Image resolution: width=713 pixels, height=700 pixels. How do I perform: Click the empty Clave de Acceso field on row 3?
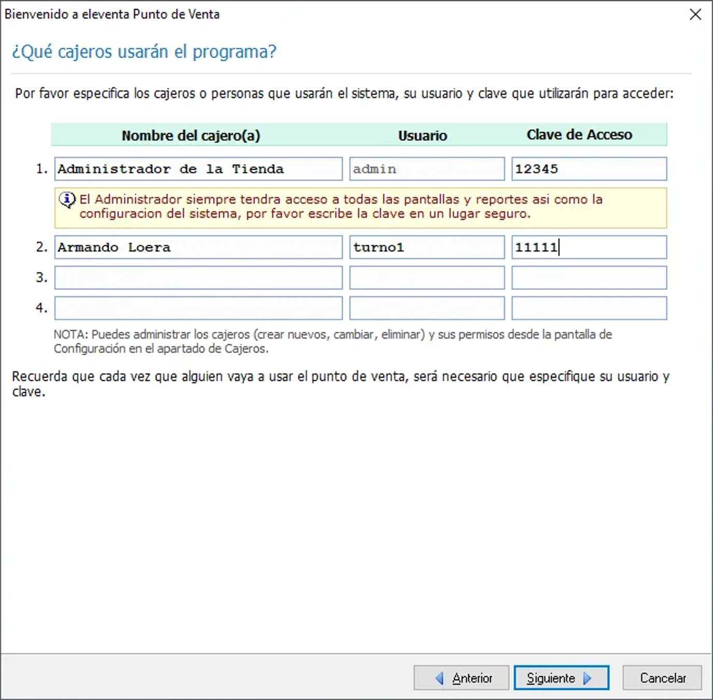(x=589, y=277)
